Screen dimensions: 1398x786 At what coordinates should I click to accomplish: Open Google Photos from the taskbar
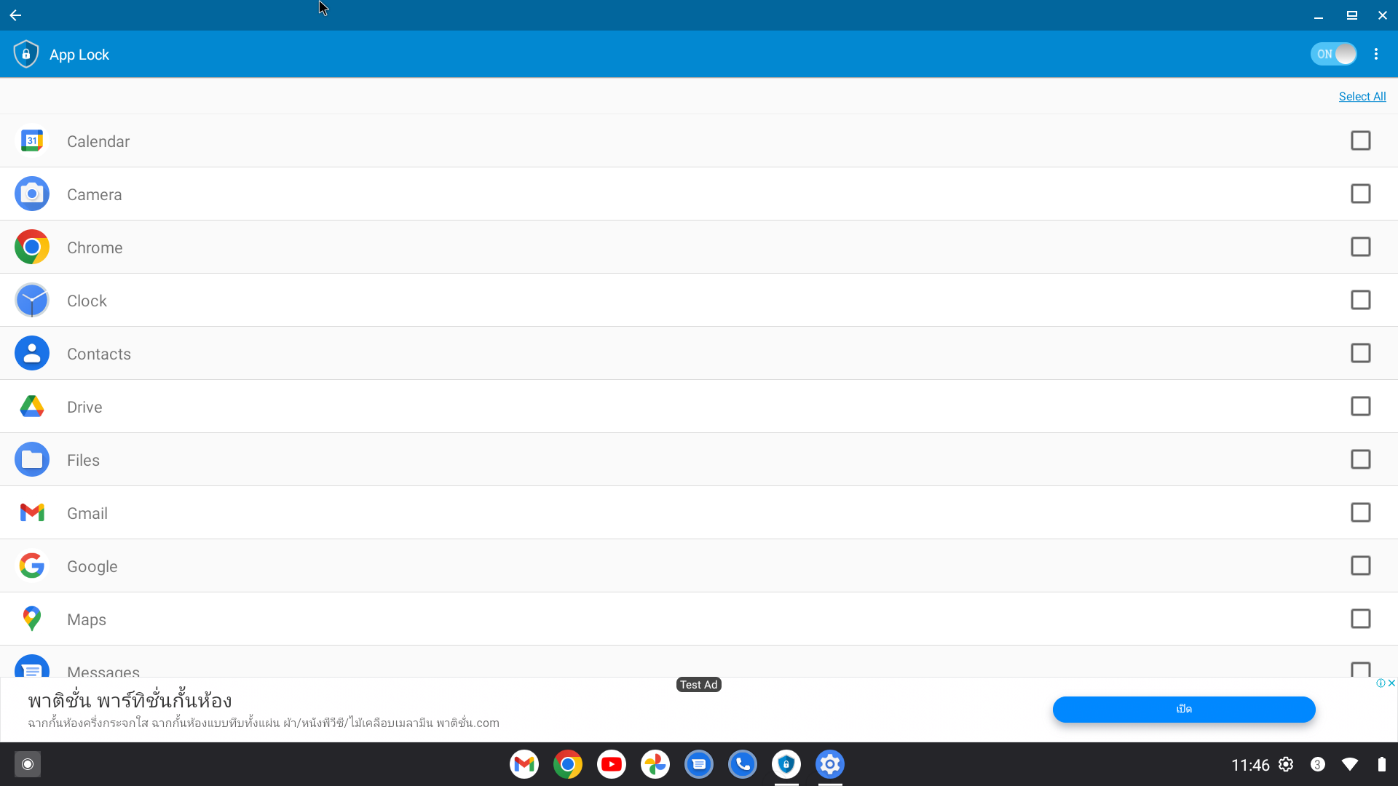(655, 764)
